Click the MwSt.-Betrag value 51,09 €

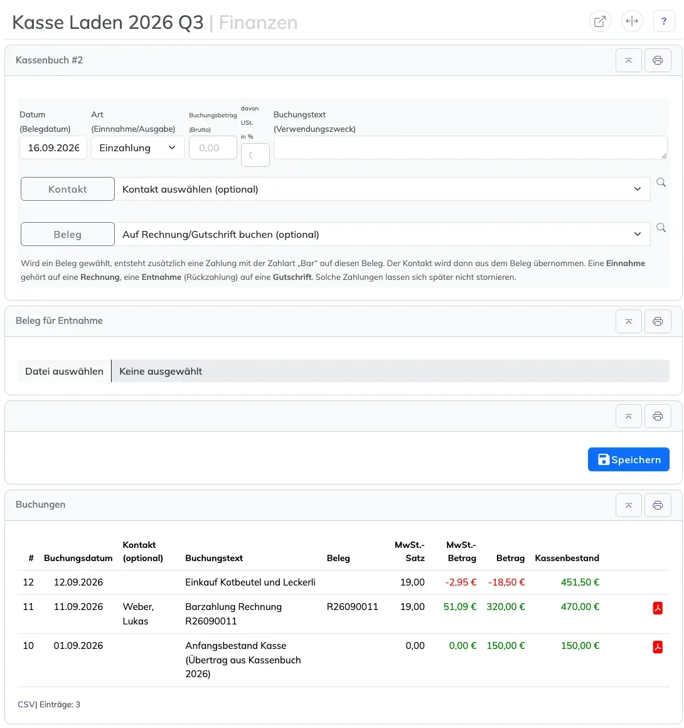coord(460,607)
